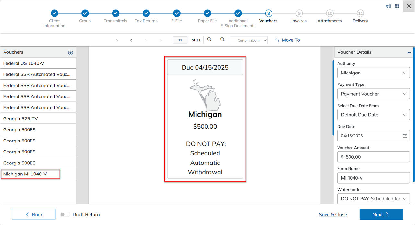Click the Back button

34,214
